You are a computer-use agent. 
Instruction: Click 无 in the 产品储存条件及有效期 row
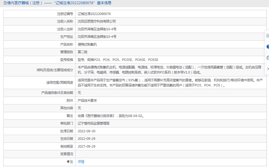tap(79, 93)
